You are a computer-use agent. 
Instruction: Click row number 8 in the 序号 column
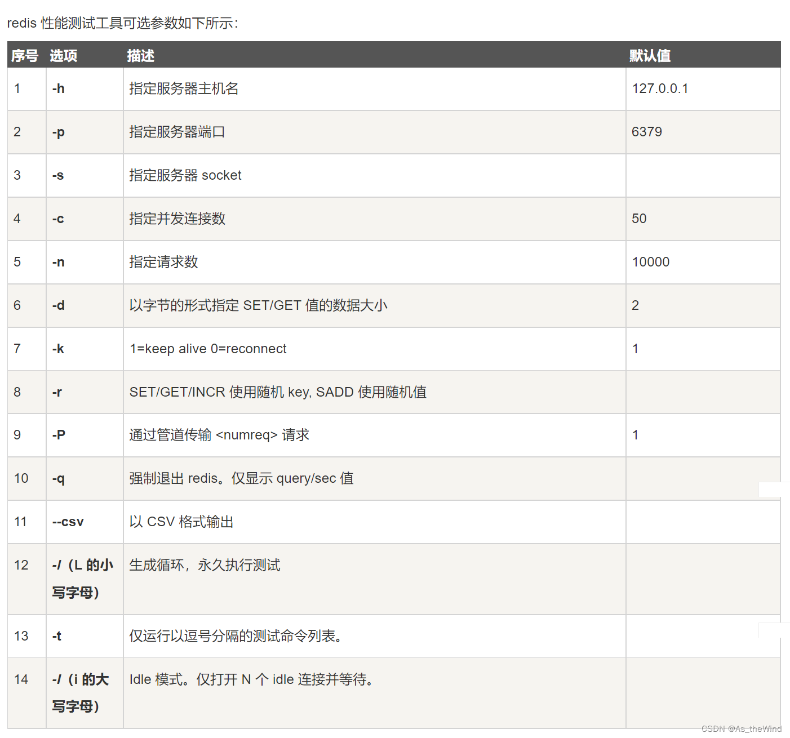point(17,392)
